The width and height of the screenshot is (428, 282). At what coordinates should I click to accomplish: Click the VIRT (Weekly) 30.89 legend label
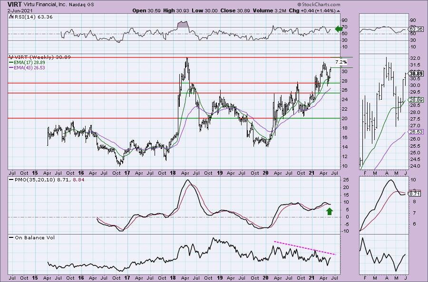pyautogui.click(x=43, y=57)
